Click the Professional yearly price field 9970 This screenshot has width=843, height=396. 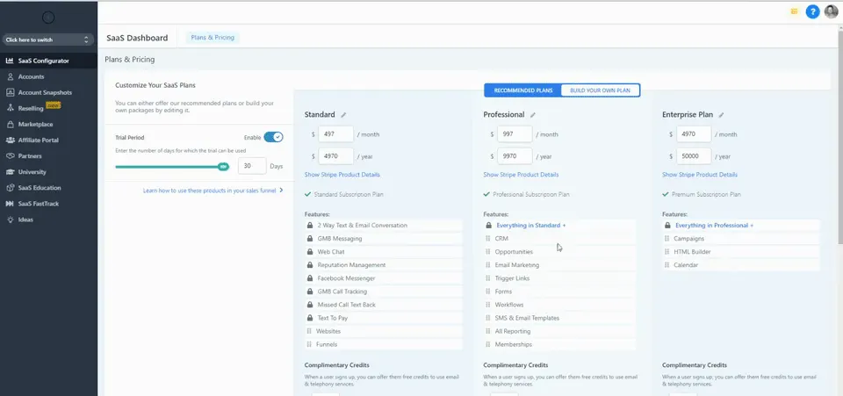(515, 156)
